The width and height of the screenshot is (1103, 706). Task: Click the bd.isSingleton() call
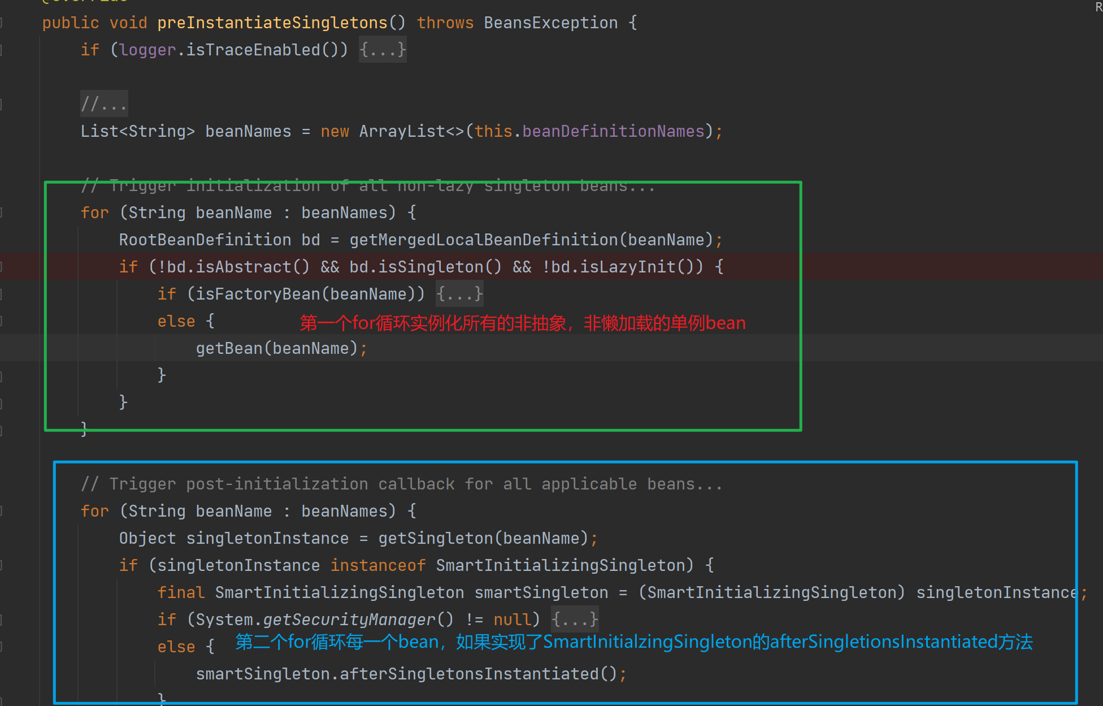[425, 267]
